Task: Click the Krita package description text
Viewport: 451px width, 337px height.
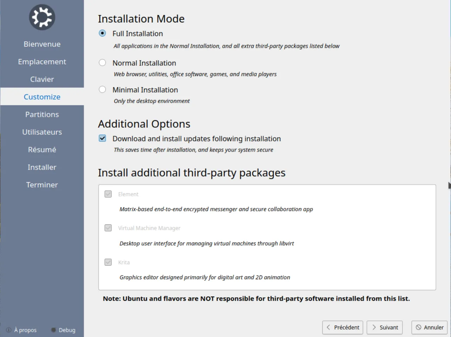Action: click(205, 277)
